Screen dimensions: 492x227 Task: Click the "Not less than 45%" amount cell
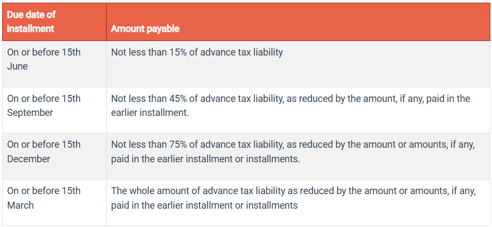[x=290, y=106]
